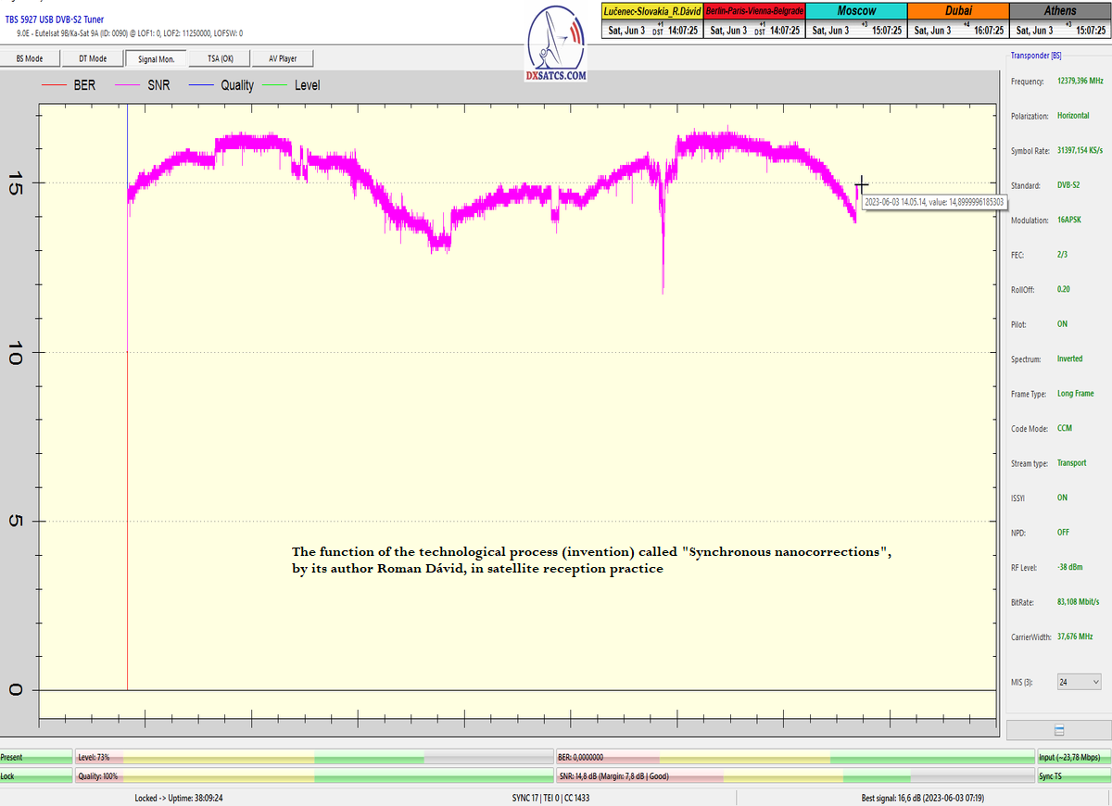Click the Quality 100% indicator bar
Image resolution: width=1112 pixels, height=806 pixels.
[x=313, y=775]
